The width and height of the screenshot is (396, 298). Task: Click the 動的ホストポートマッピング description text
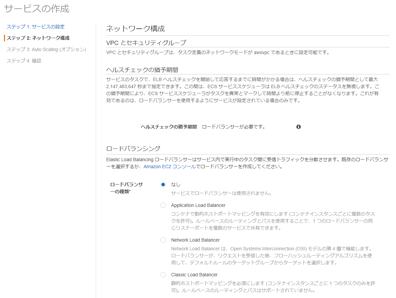(x=273, y=221)
